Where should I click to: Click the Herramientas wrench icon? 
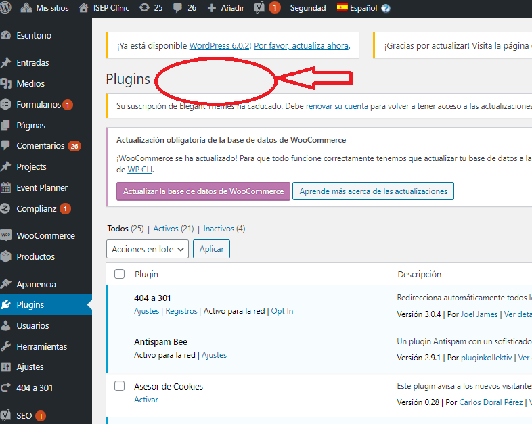click(x=6, y=346)
